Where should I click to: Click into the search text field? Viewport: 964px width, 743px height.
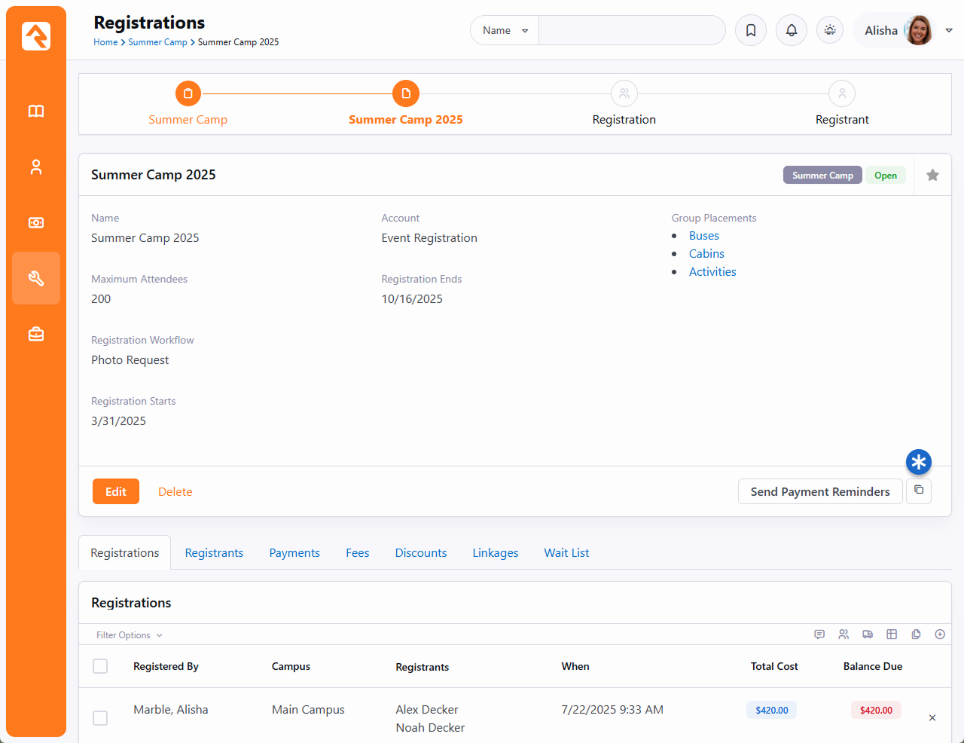[631, 30]
